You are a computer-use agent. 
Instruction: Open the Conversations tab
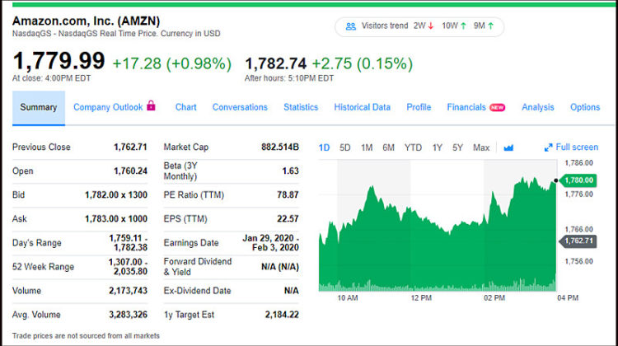click(240, 107)
